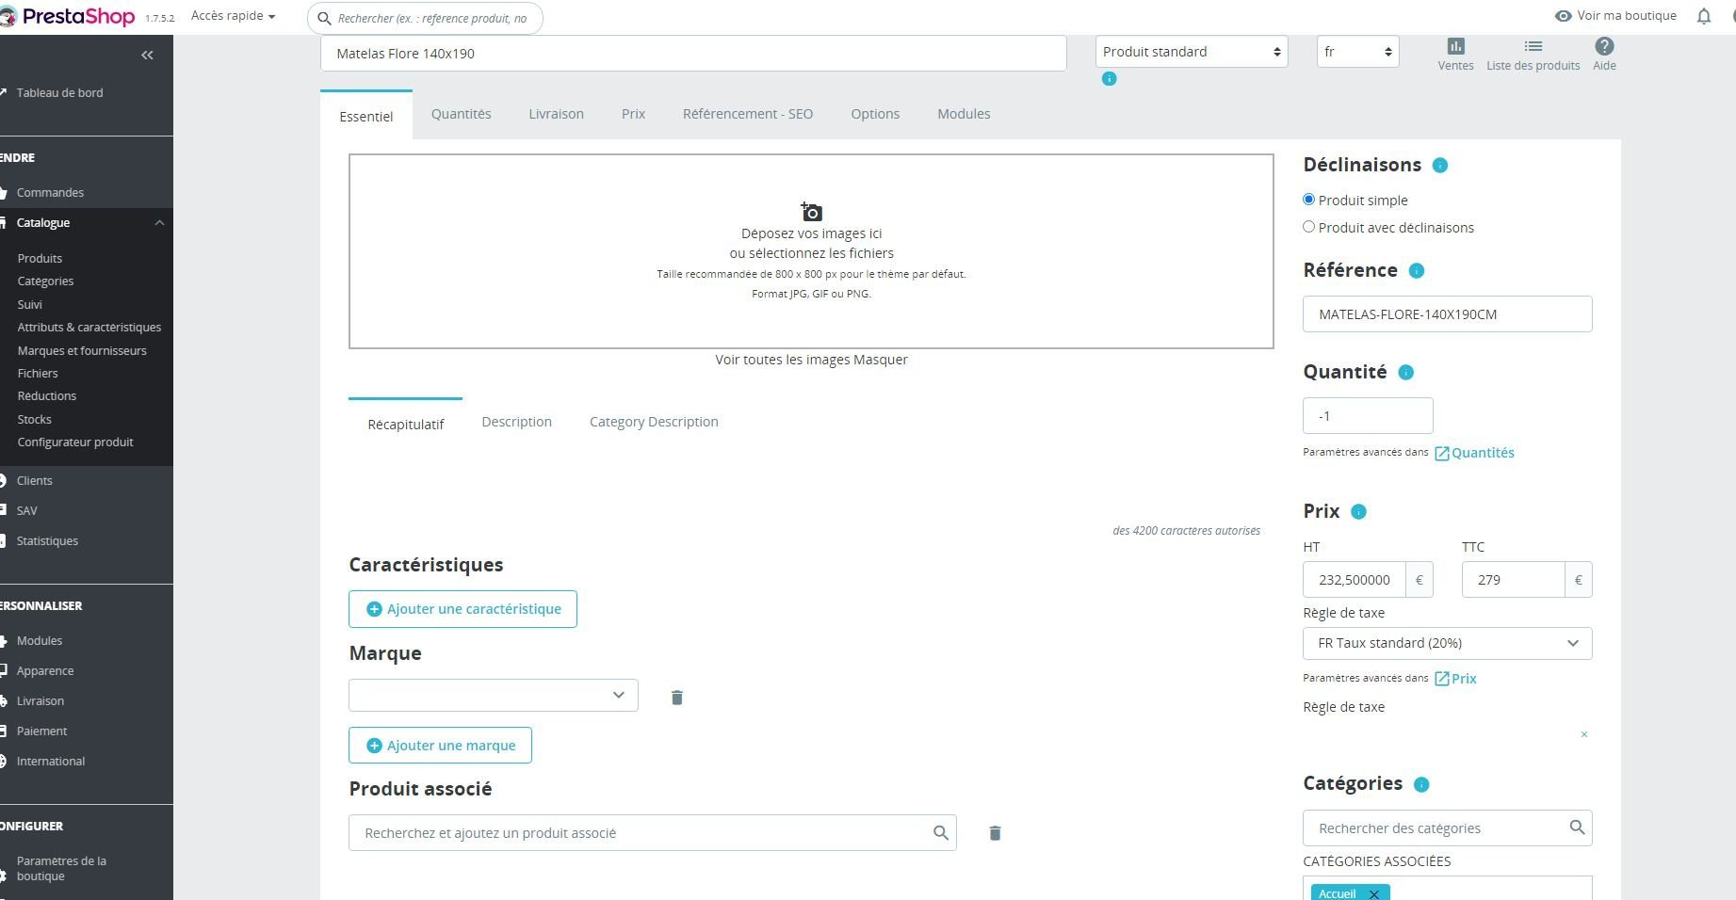
Task: Open the Produit standard type dropdown
Action: pos(1192,52)
